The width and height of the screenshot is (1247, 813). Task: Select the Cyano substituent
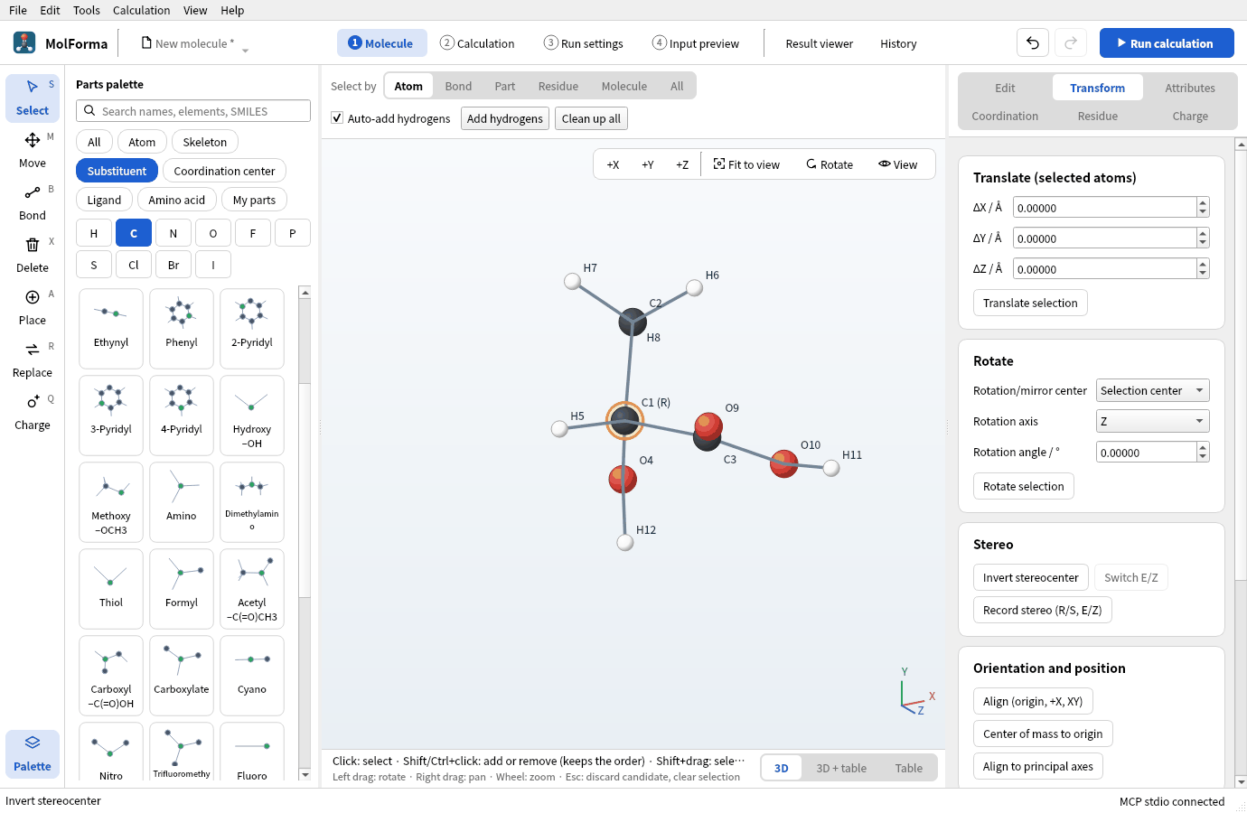(x=252, y=676)
